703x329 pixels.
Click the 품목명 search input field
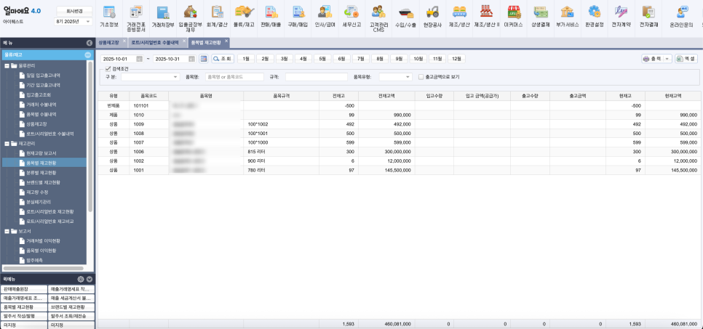coord(234,77)
